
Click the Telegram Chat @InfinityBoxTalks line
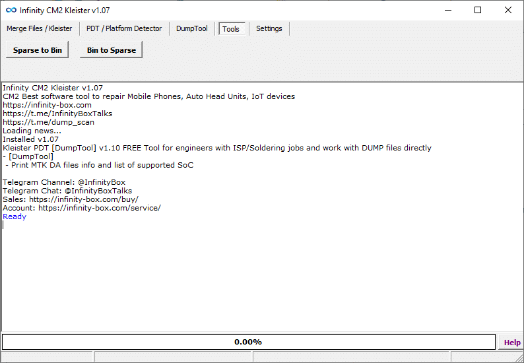coord(67,191)
